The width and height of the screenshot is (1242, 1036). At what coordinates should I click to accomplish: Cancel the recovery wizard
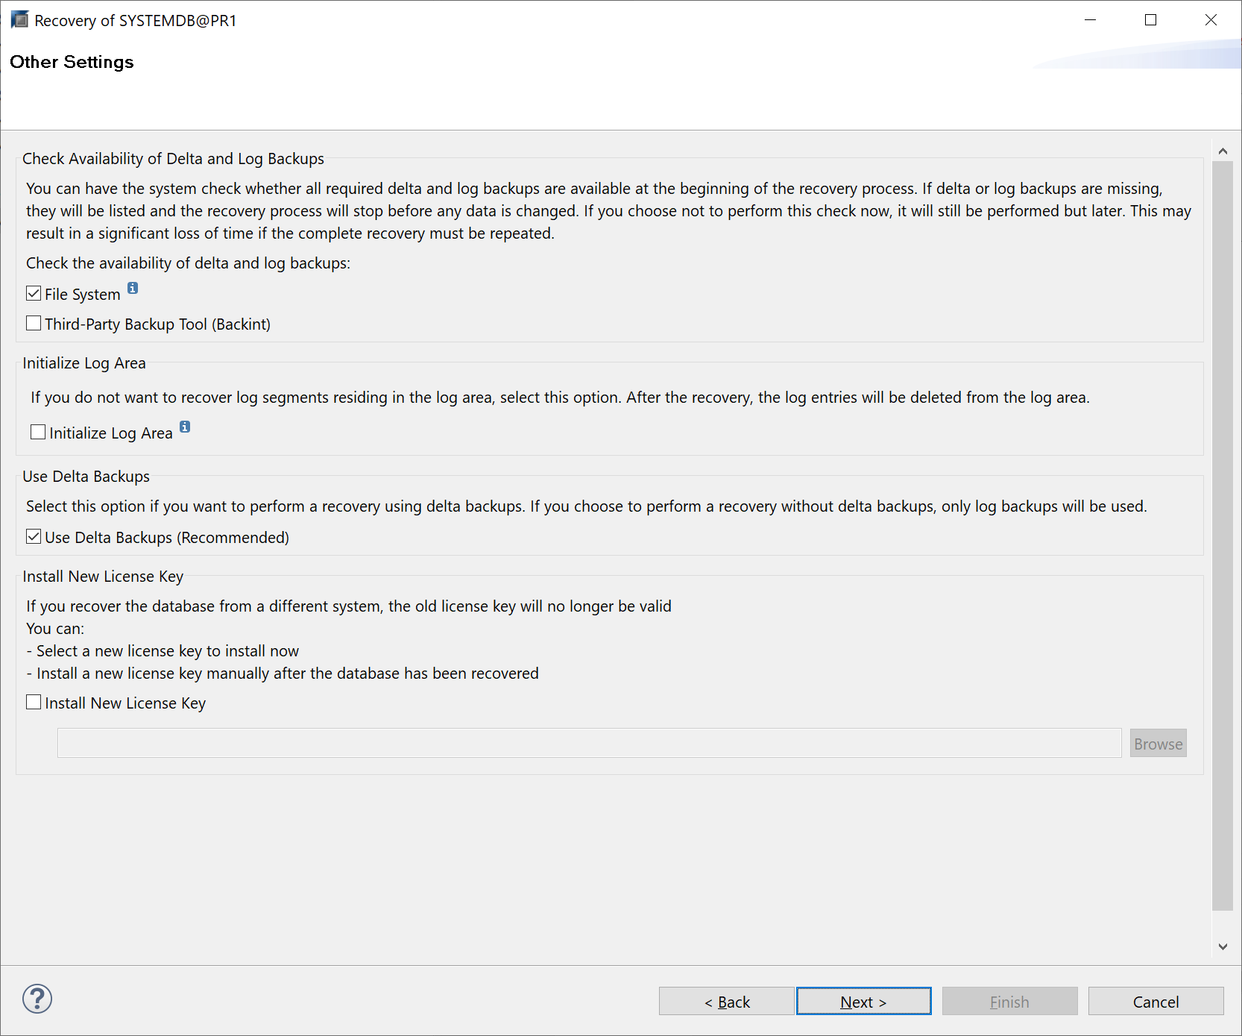tap(1156, 1002)
